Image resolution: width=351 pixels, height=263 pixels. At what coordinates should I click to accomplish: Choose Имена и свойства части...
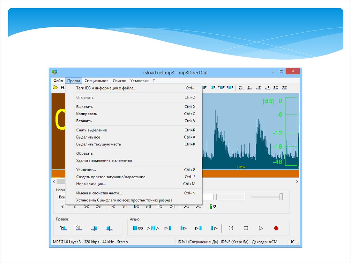tap(134, 193)
